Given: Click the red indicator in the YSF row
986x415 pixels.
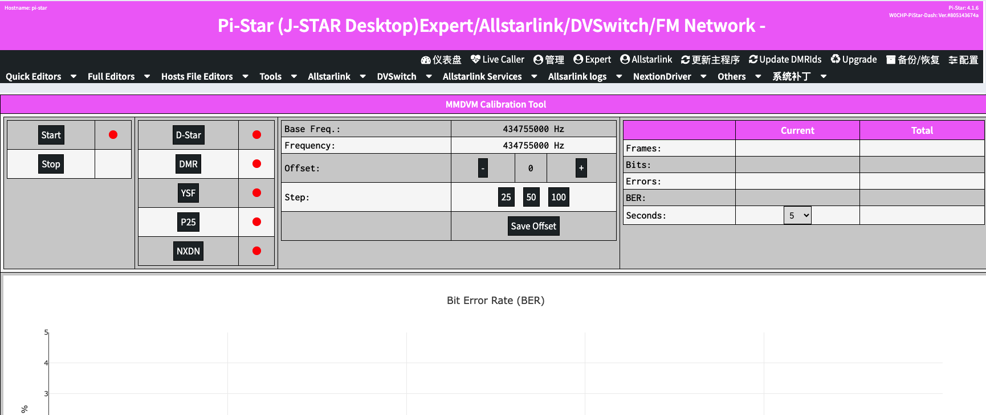Looking at the screenshot, I should (256, 193).
